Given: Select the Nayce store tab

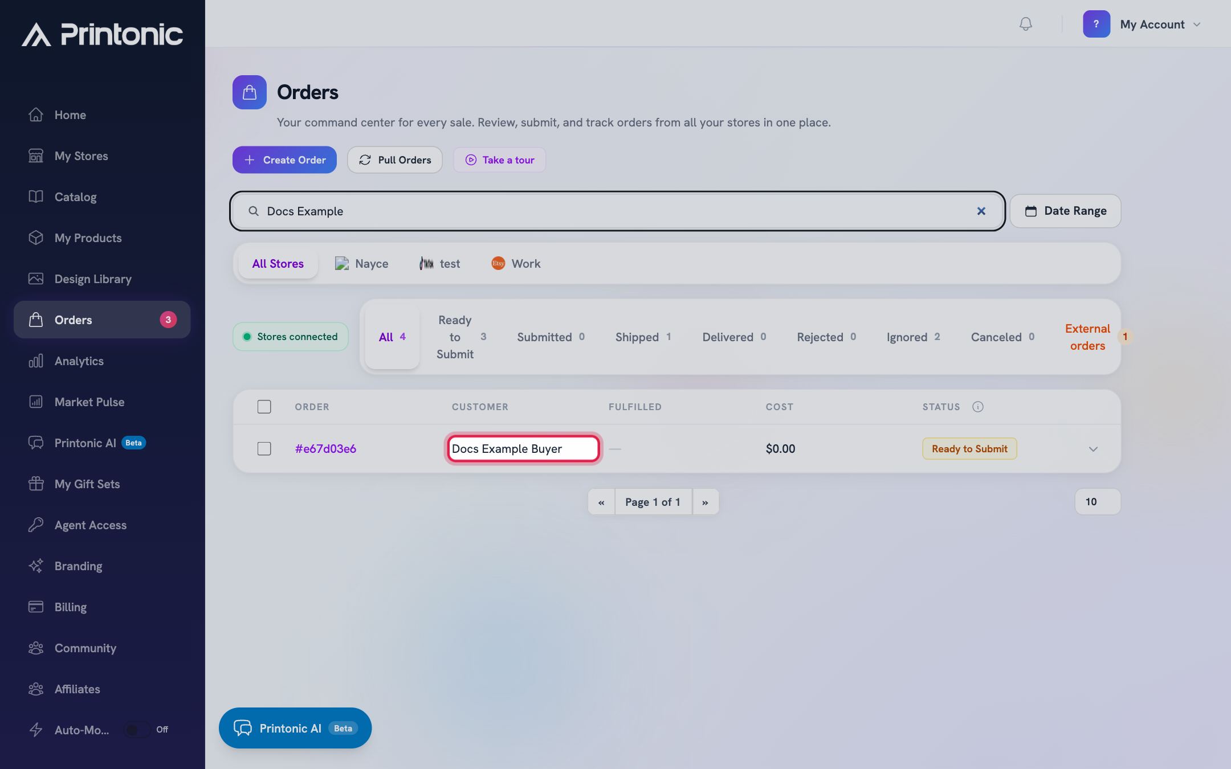Looking at the screenshot, I should click(361, 263).
